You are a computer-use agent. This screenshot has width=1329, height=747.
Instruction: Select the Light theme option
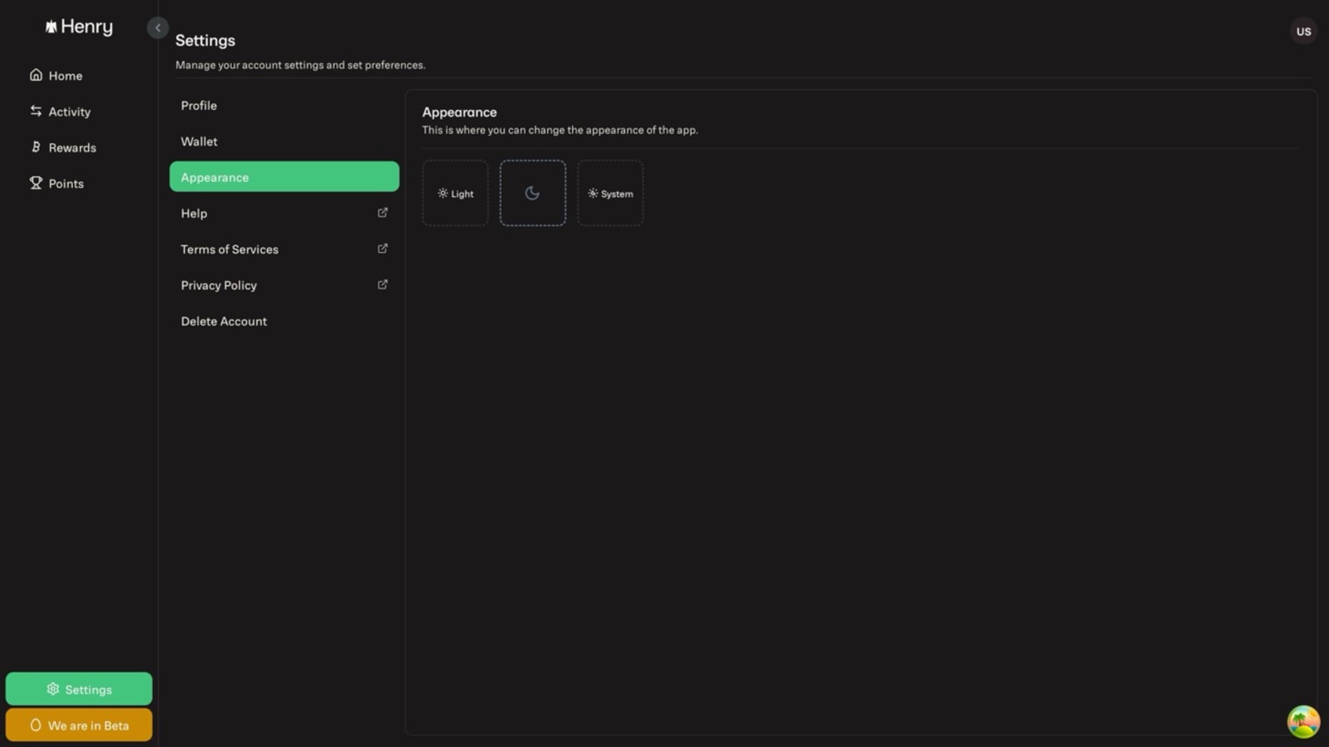455,194
